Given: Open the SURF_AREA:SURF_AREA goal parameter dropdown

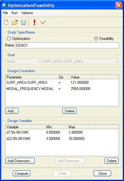Looking at the screenshot, I should (x=80, y=61).
